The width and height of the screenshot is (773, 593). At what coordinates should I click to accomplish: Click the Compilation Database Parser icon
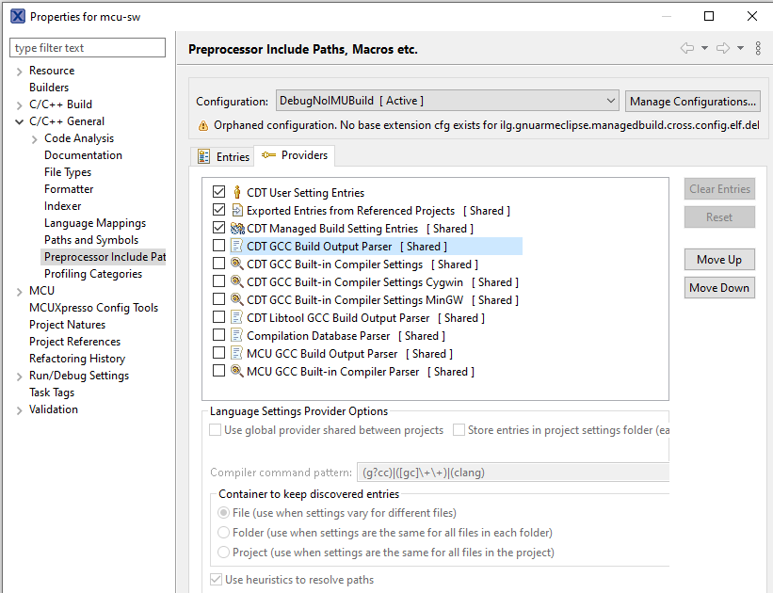pos(237,336)
